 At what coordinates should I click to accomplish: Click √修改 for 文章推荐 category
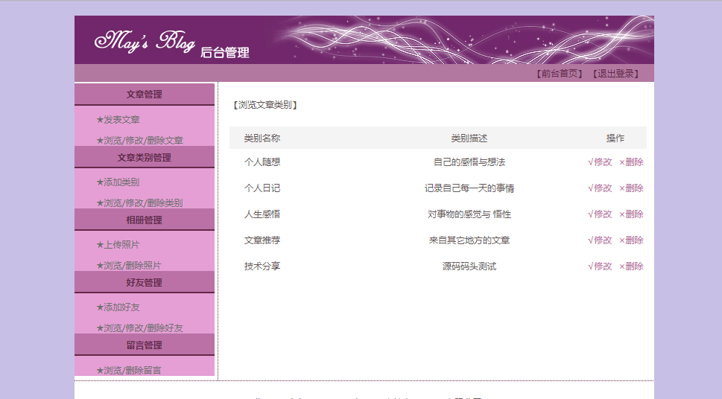(x=600, y=240)
